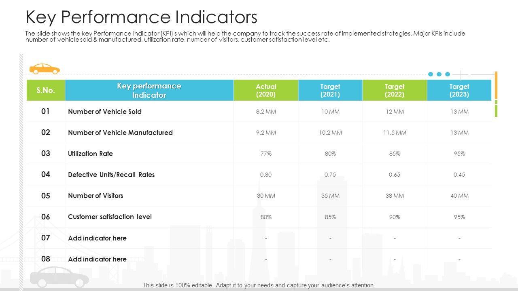518x291 pixels.
Task: Click the first of the three blue dots
Action: click(431, 74)
